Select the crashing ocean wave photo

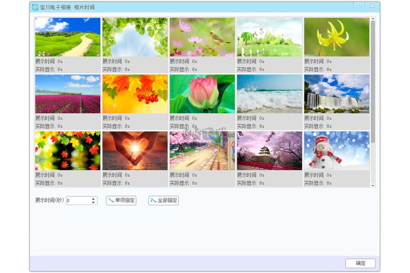[269, 93]
